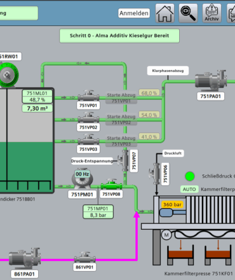Click valve icon 751VP03
235x280 pixels.
point(88,140)
